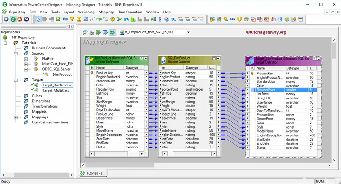Open the Tools menu
This screenshot has height=184, width=341.
[55, 12]
